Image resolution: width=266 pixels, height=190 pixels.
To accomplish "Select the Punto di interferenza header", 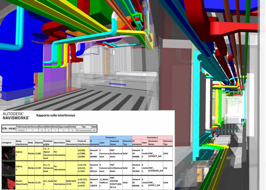I will tap(84, 143).
